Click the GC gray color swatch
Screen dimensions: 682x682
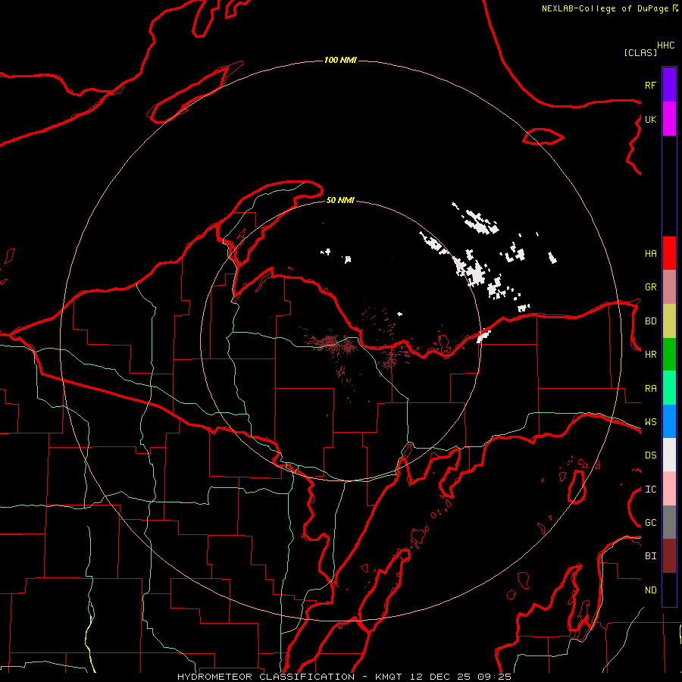(x=669, y=522)
